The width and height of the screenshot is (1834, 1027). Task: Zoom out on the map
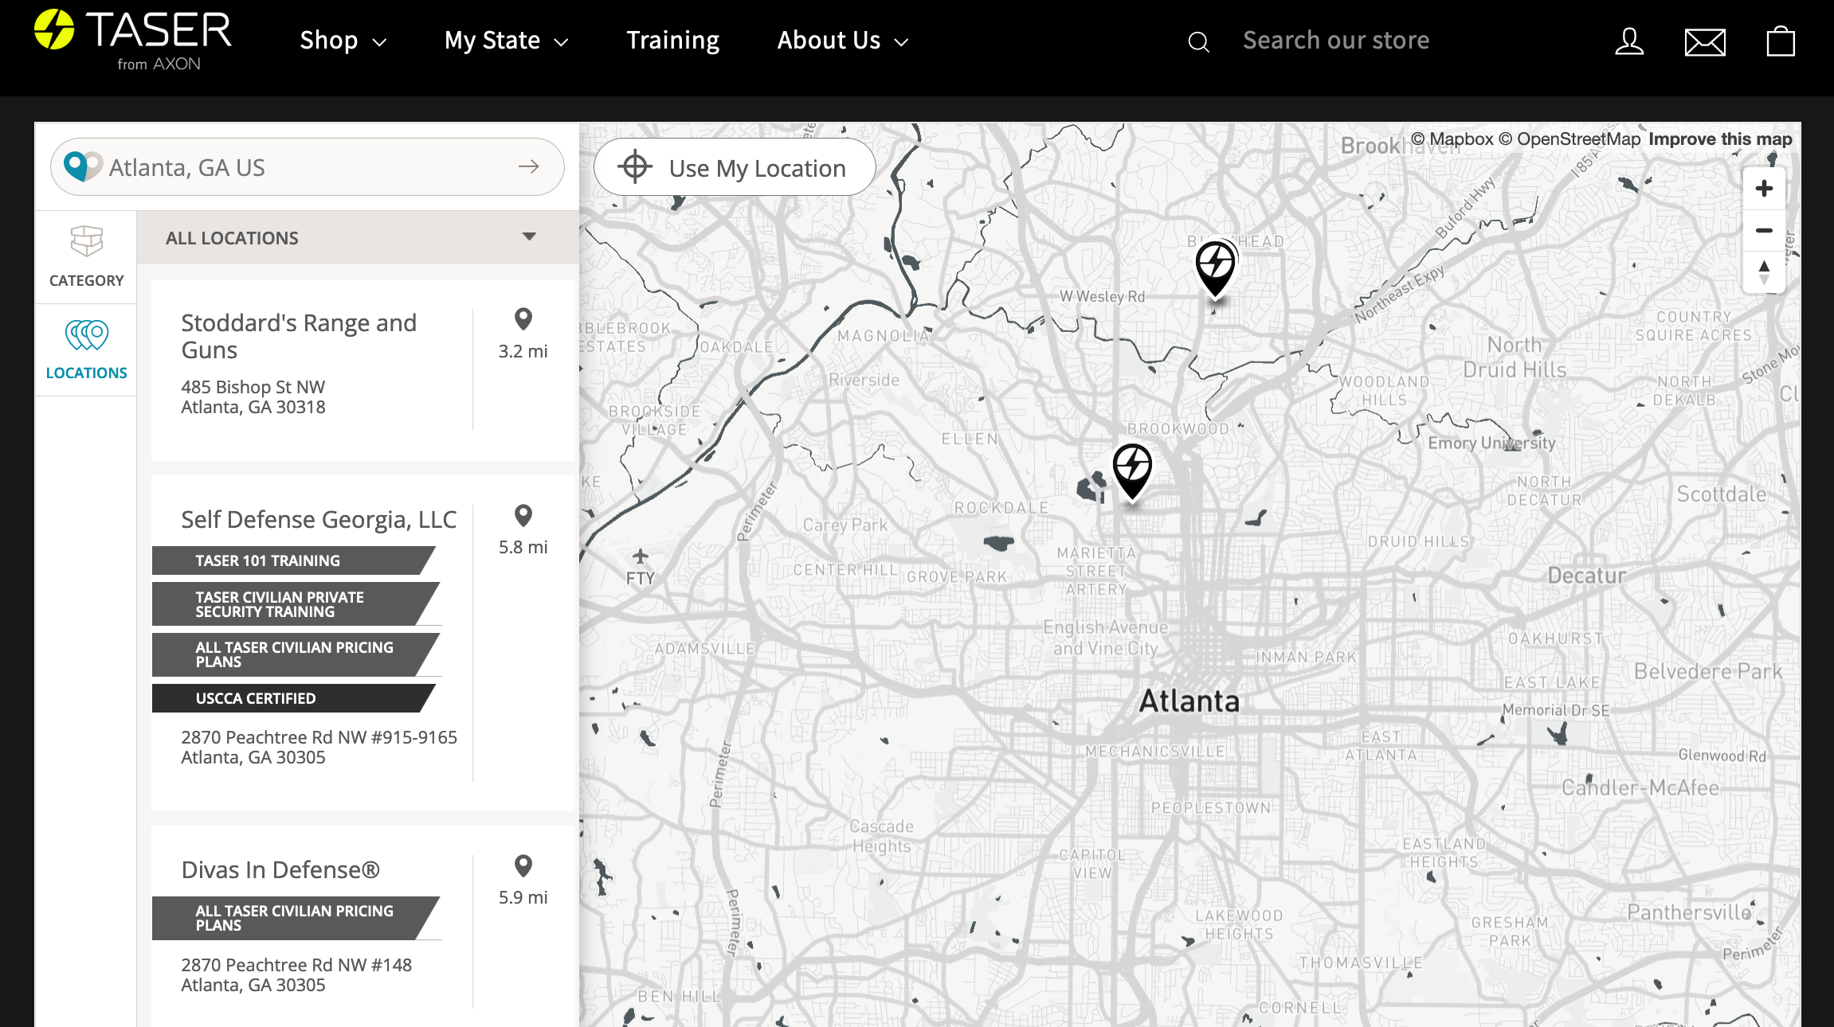pos(1764,231)
